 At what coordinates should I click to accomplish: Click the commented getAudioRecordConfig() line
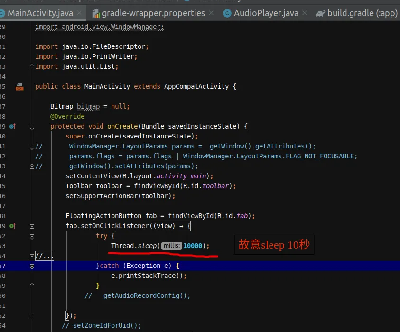147,295
